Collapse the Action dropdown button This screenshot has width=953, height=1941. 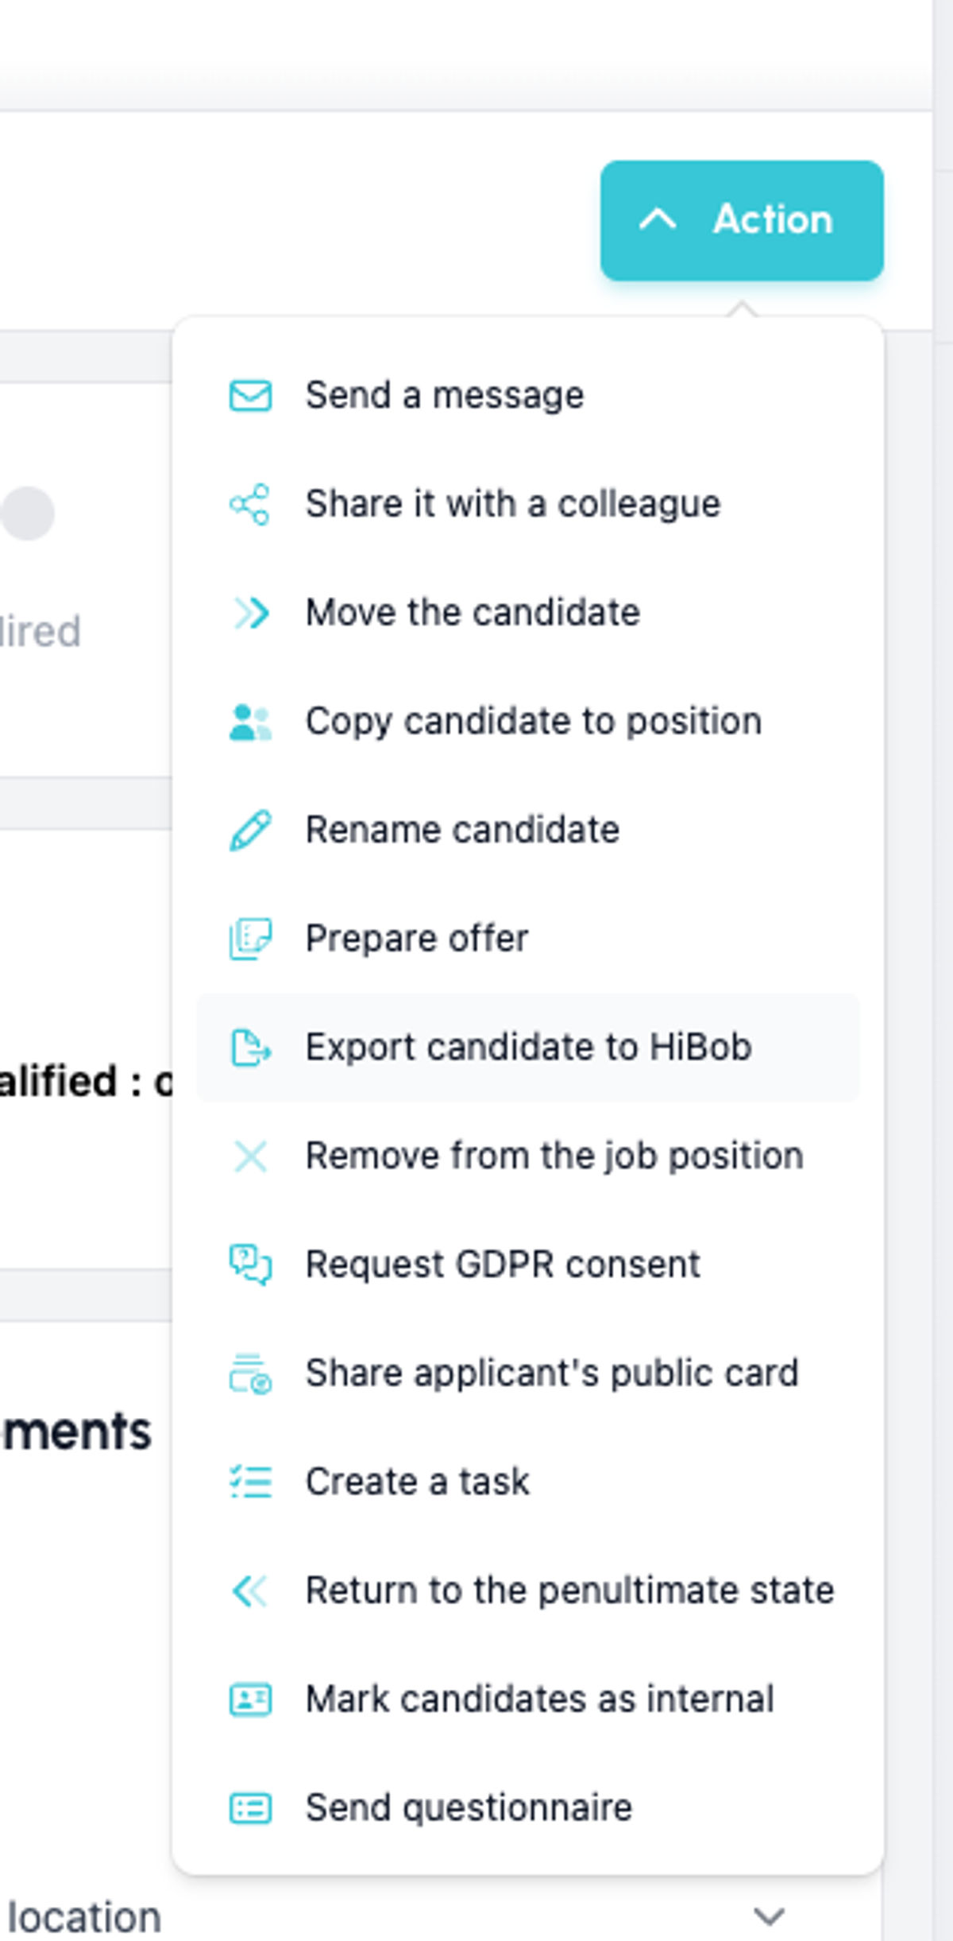tap(742, 220)
